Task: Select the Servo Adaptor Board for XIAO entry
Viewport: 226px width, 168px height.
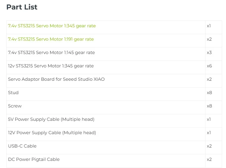Action: [56, 79]
